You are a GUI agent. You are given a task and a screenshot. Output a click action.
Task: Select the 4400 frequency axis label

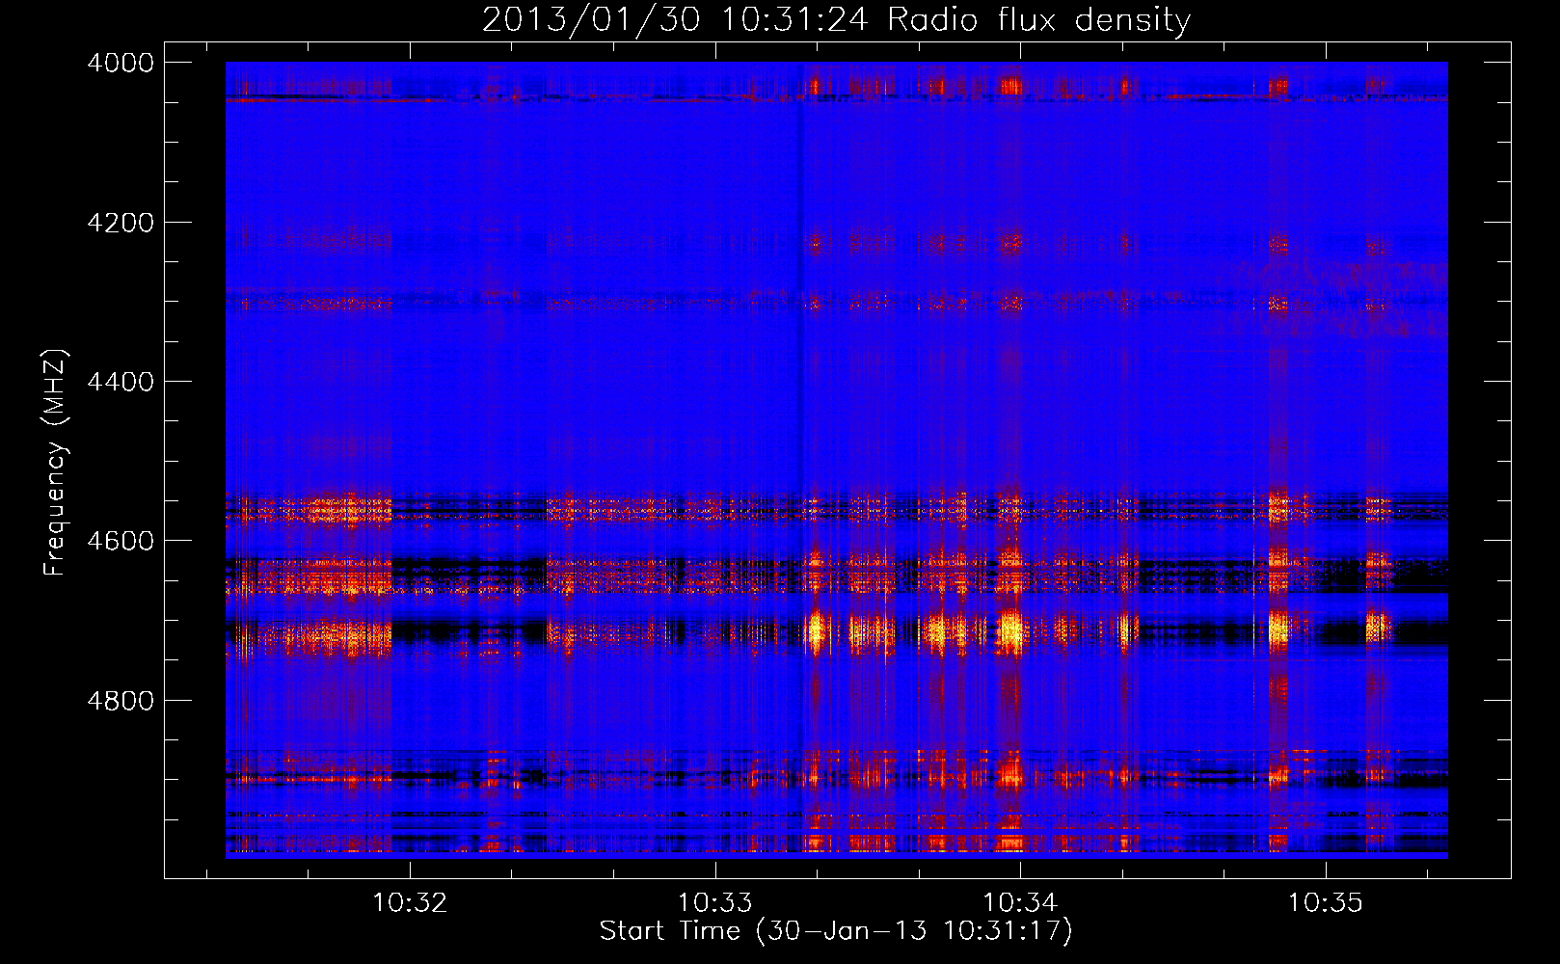pos(121,382)
